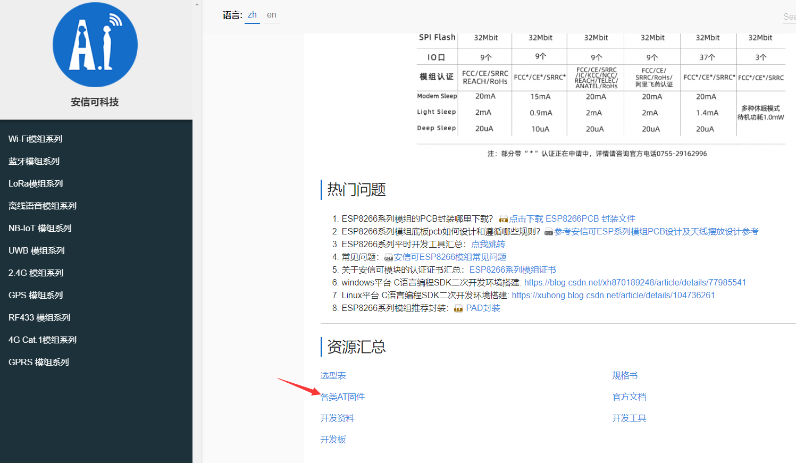Click the zip icon before PAD封装 link
Viewport: 796px width, 463px height.
point(458,308)
